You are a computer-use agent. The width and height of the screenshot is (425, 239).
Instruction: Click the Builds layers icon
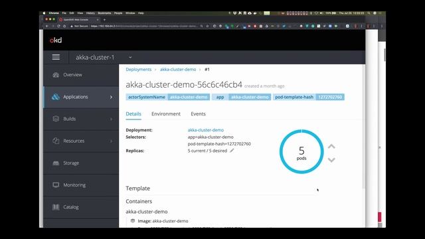coord(56,119)
